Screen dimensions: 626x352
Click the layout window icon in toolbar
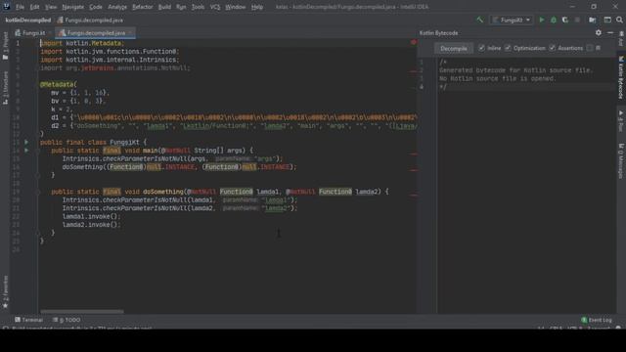pos(607,20)
